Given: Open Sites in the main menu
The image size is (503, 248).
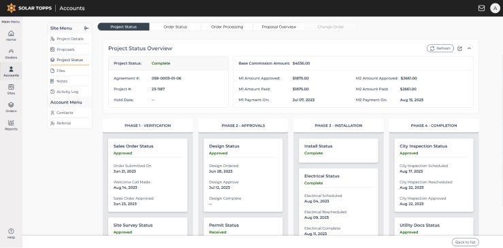Looking at the screenshot, I should [x=11, y=89].
